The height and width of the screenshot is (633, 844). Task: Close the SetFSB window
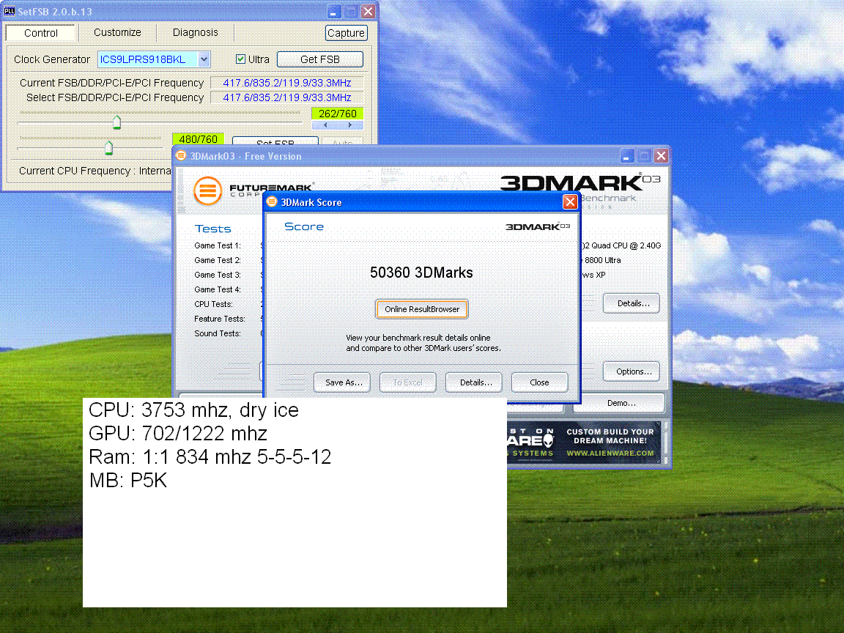pyautogui.click(x=369, y=11)
